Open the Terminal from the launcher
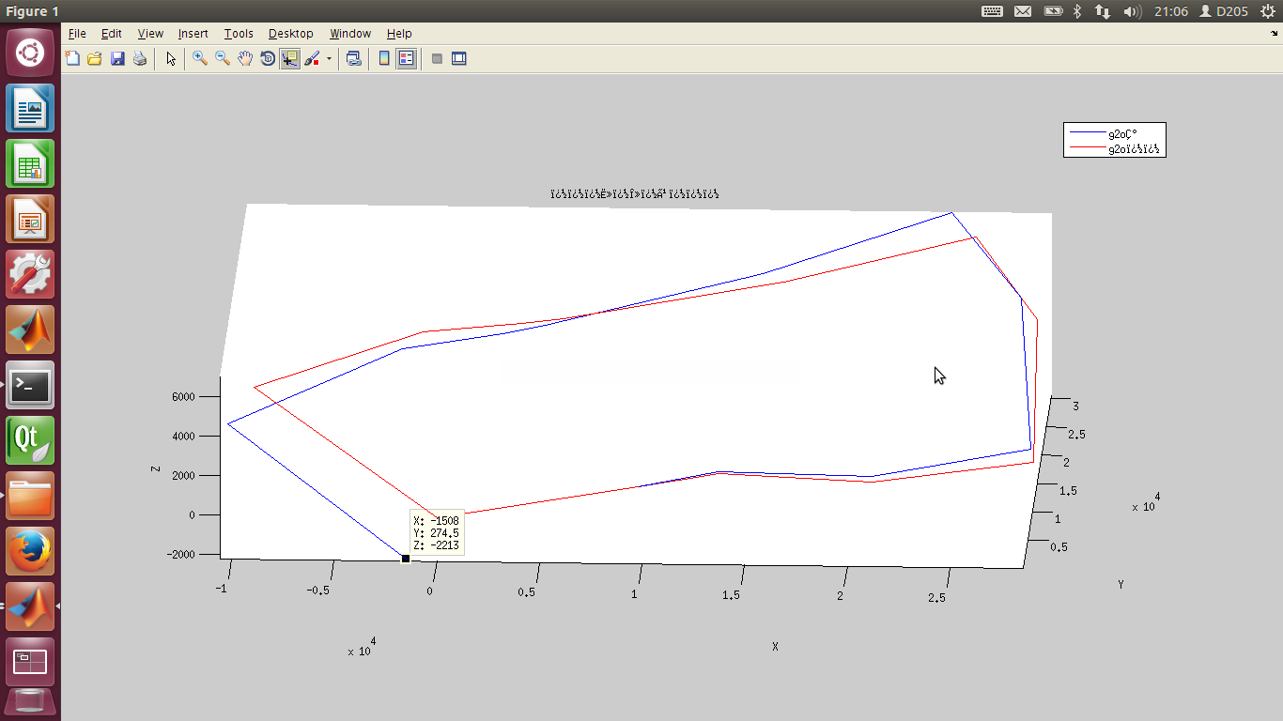The image size is (1283, 721). coord(30,385)
